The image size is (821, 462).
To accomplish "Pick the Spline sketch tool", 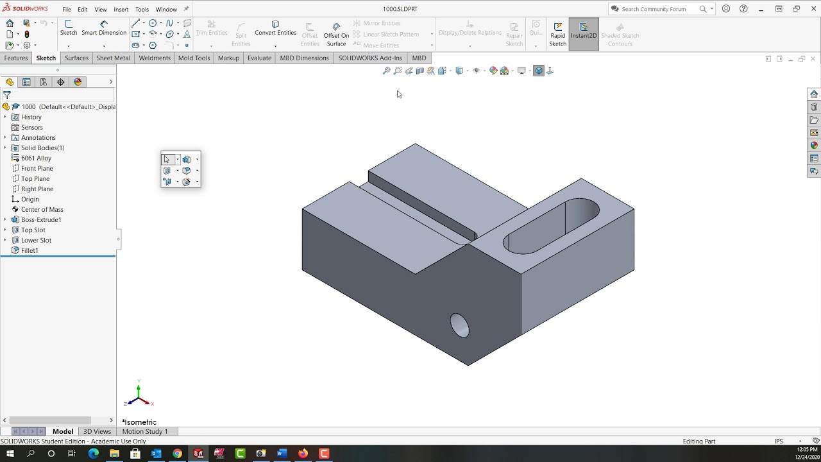I will click(170, 23).
